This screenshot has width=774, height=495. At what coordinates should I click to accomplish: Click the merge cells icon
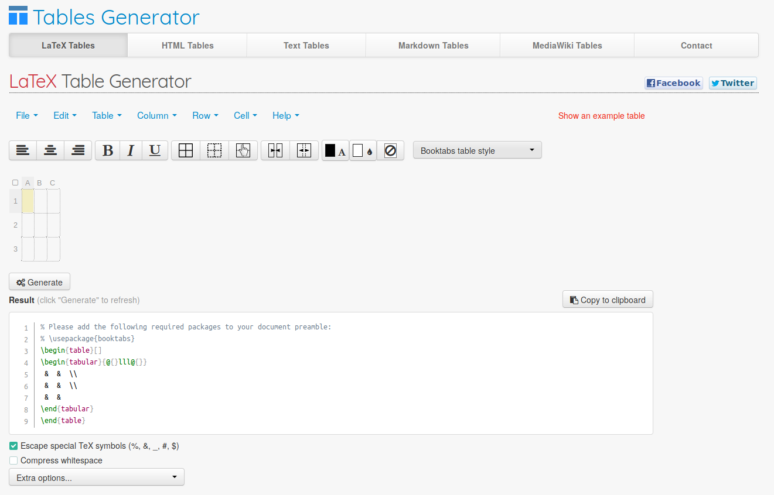click(275, 150)
